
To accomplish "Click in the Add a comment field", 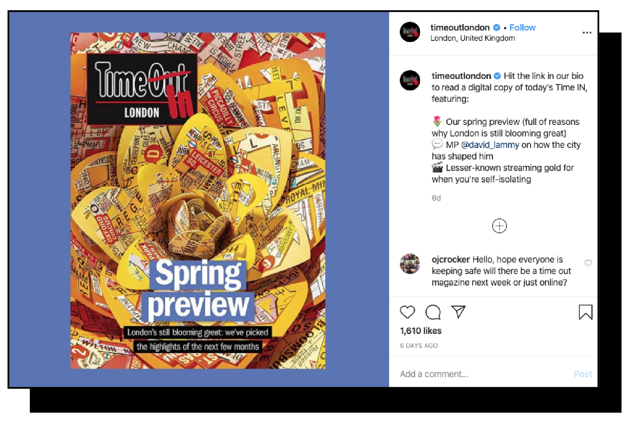I will (x=484, y=374).
